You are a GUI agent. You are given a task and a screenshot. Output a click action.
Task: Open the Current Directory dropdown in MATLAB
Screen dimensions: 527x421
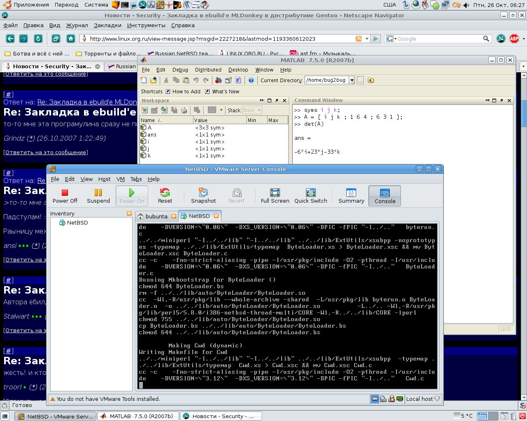[352, 80]
